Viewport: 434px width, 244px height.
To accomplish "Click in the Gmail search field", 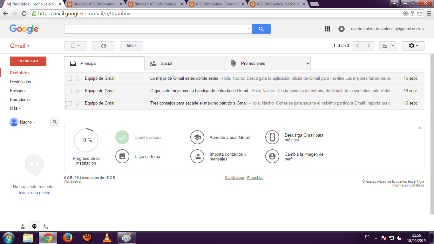I will (x=155, y=29).
